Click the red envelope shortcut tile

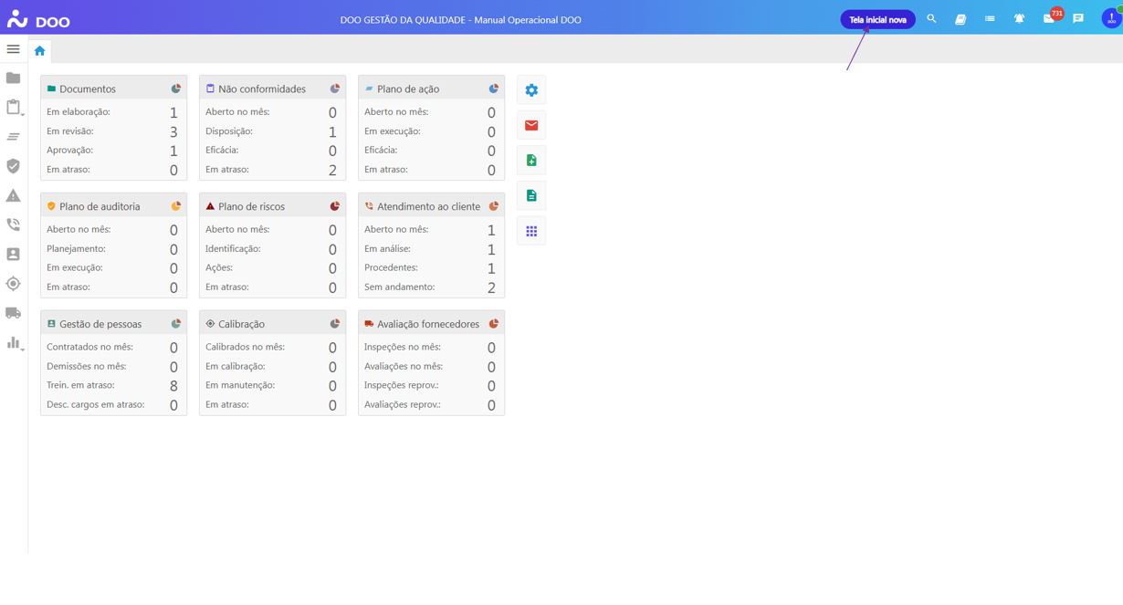click(531, 125)
